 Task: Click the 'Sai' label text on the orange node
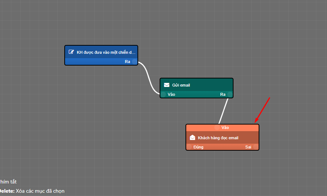(x=248, y=147)
